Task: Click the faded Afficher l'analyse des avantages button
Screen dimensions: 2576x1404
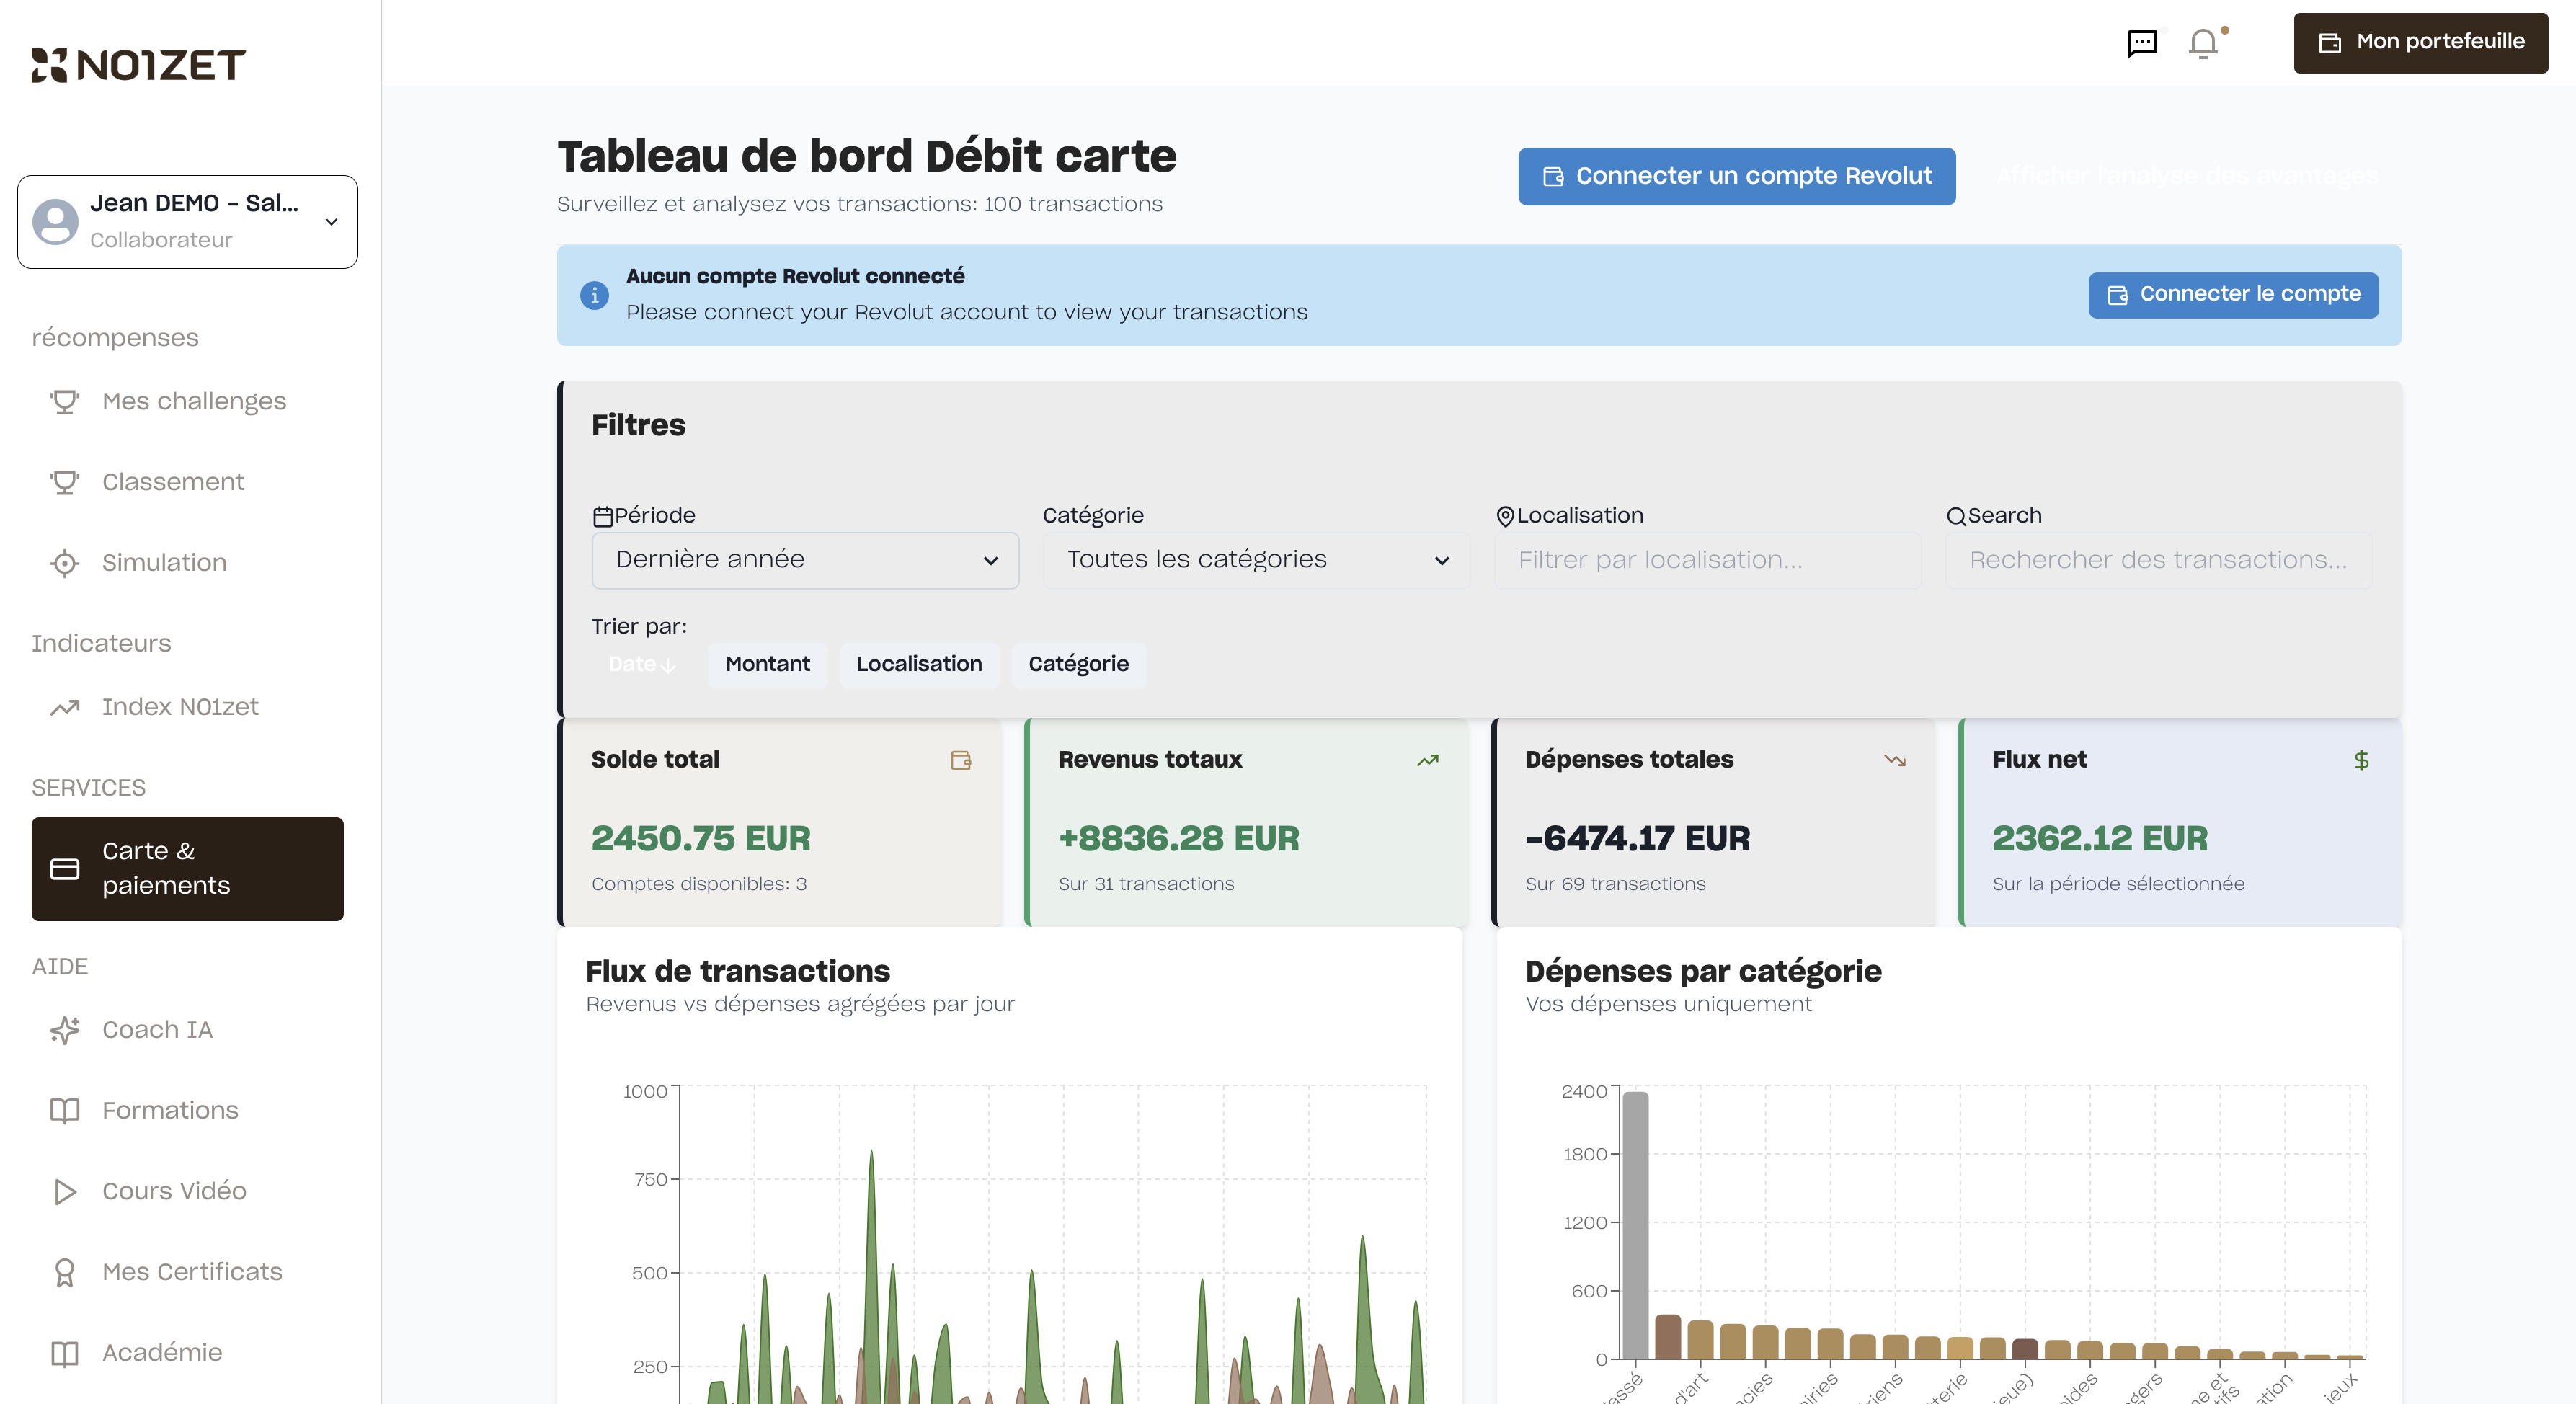Action: click(x=2187, y=177)
